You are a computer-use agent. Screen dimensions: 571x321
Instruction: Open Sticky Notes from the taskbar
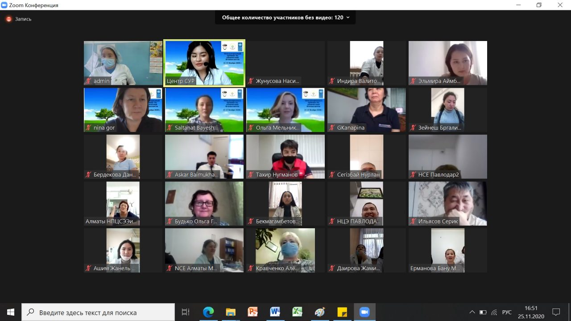342,312
